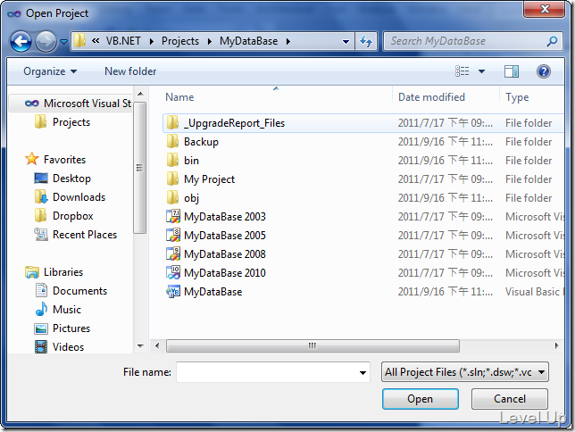
Task: Select the My Project folder icon
Action: coord(172,179)
